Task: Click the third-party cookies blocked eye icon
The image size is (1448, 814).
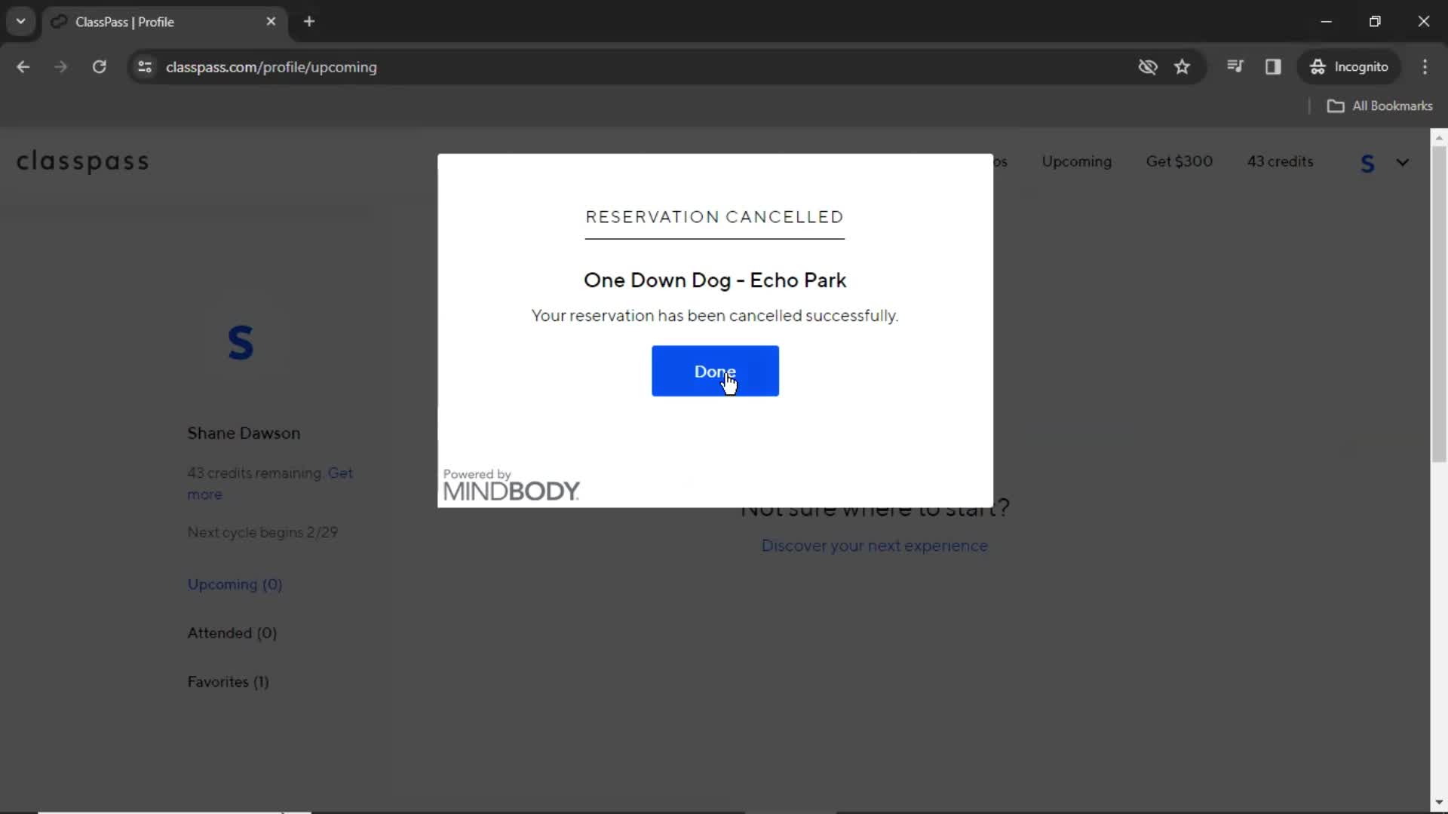Action: (1148, 67)
